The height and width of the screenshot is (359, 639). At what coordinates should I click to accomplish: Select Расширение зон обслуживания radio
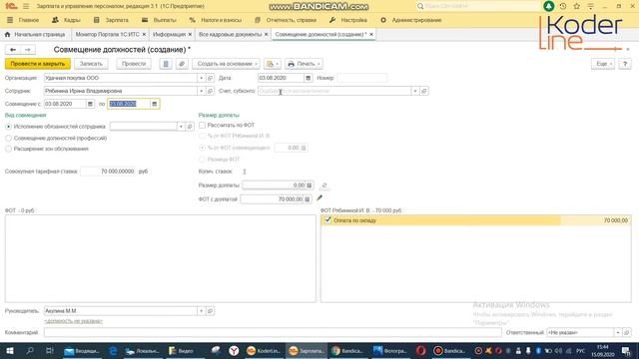click(8, 149)
